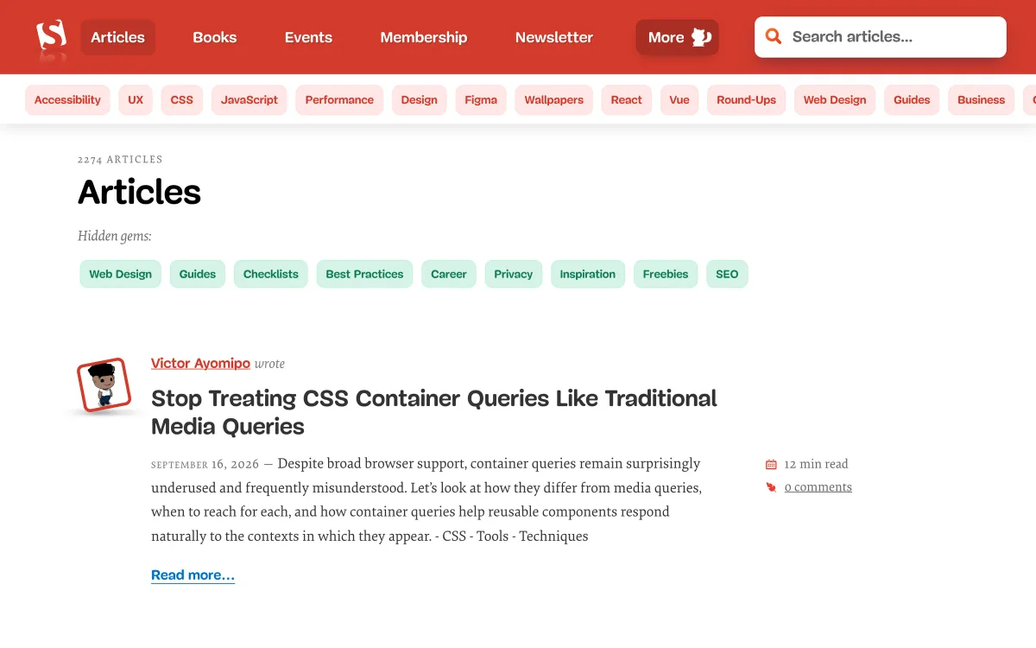Click the Best Practices tag
Image resolution: width=1036 pixels, height=648 pixels.
tap(364, 274)
